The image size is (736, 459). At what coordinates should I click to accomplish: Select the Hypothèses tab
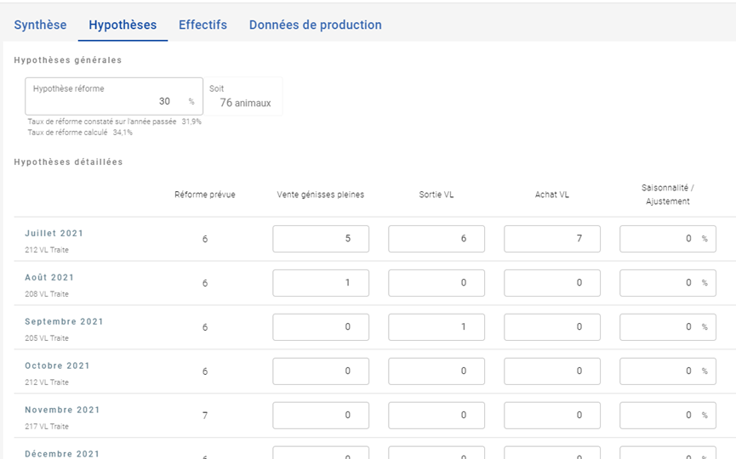point(123,25)
